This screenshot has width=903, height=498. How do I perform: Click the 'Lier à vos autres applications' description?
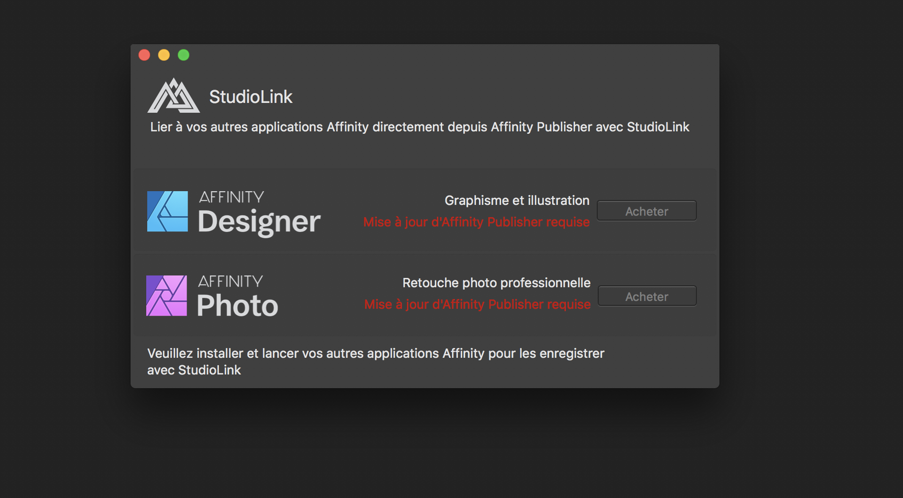pos(420,127)
